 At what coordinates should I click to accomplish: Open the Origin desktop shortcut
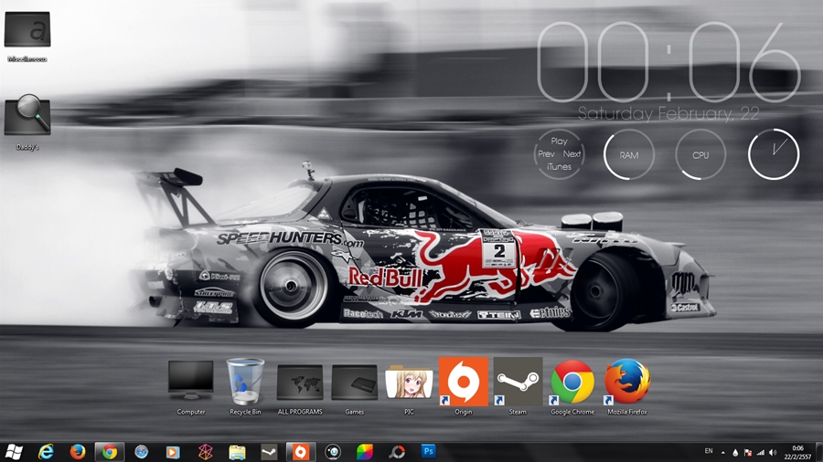[x=463, y=382]
